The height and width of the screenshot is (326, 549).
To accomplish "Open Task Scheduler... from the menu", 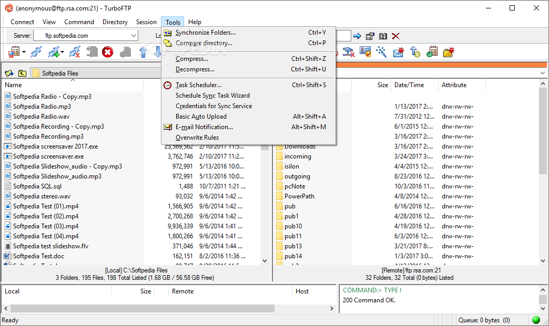I will [249, 85].
